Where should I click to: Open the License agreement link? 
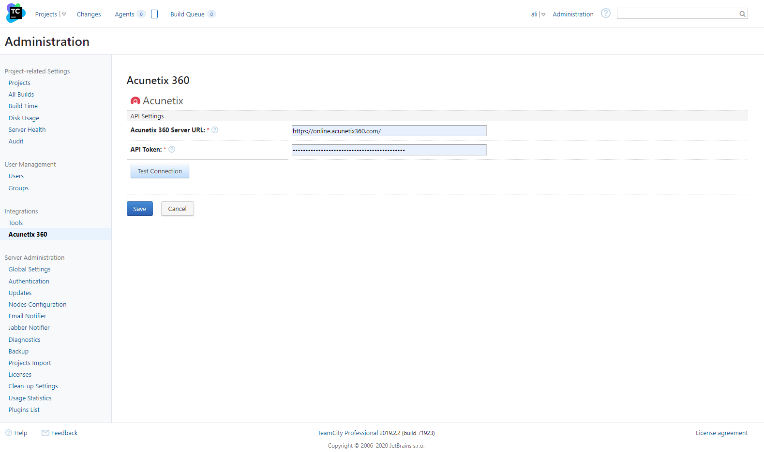[721, 433]
